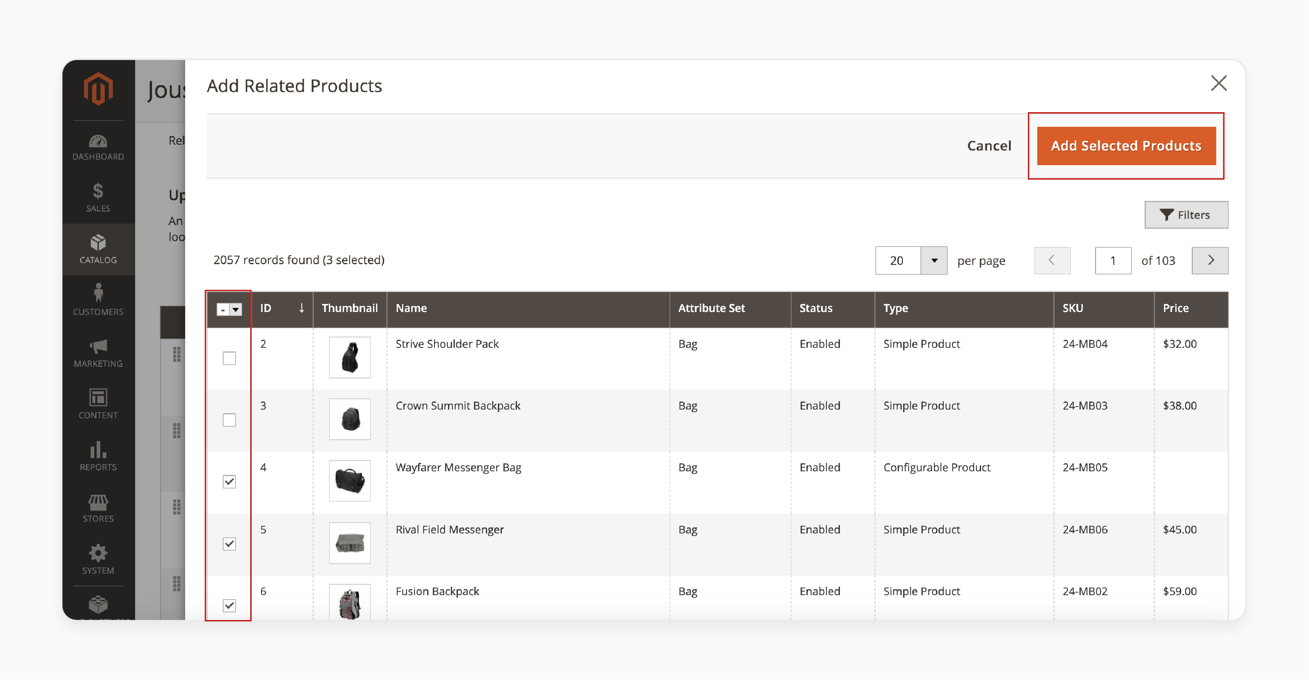Click the page number input field
Screen dimensions: 1309x681
(1112, 260)
